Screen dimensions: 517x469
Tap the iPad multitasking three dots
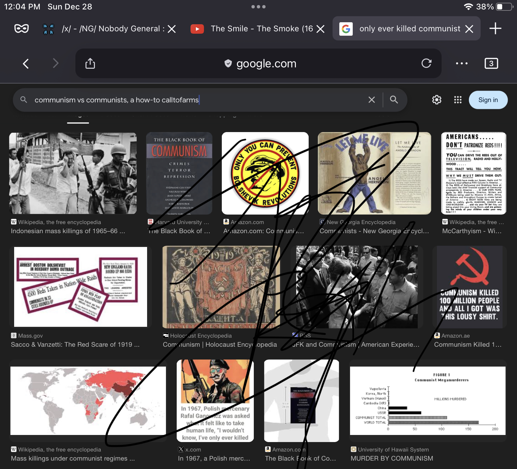point(258,7)
